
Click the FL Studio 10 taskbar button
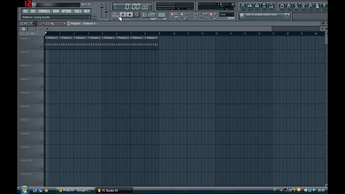click(114, 190)
